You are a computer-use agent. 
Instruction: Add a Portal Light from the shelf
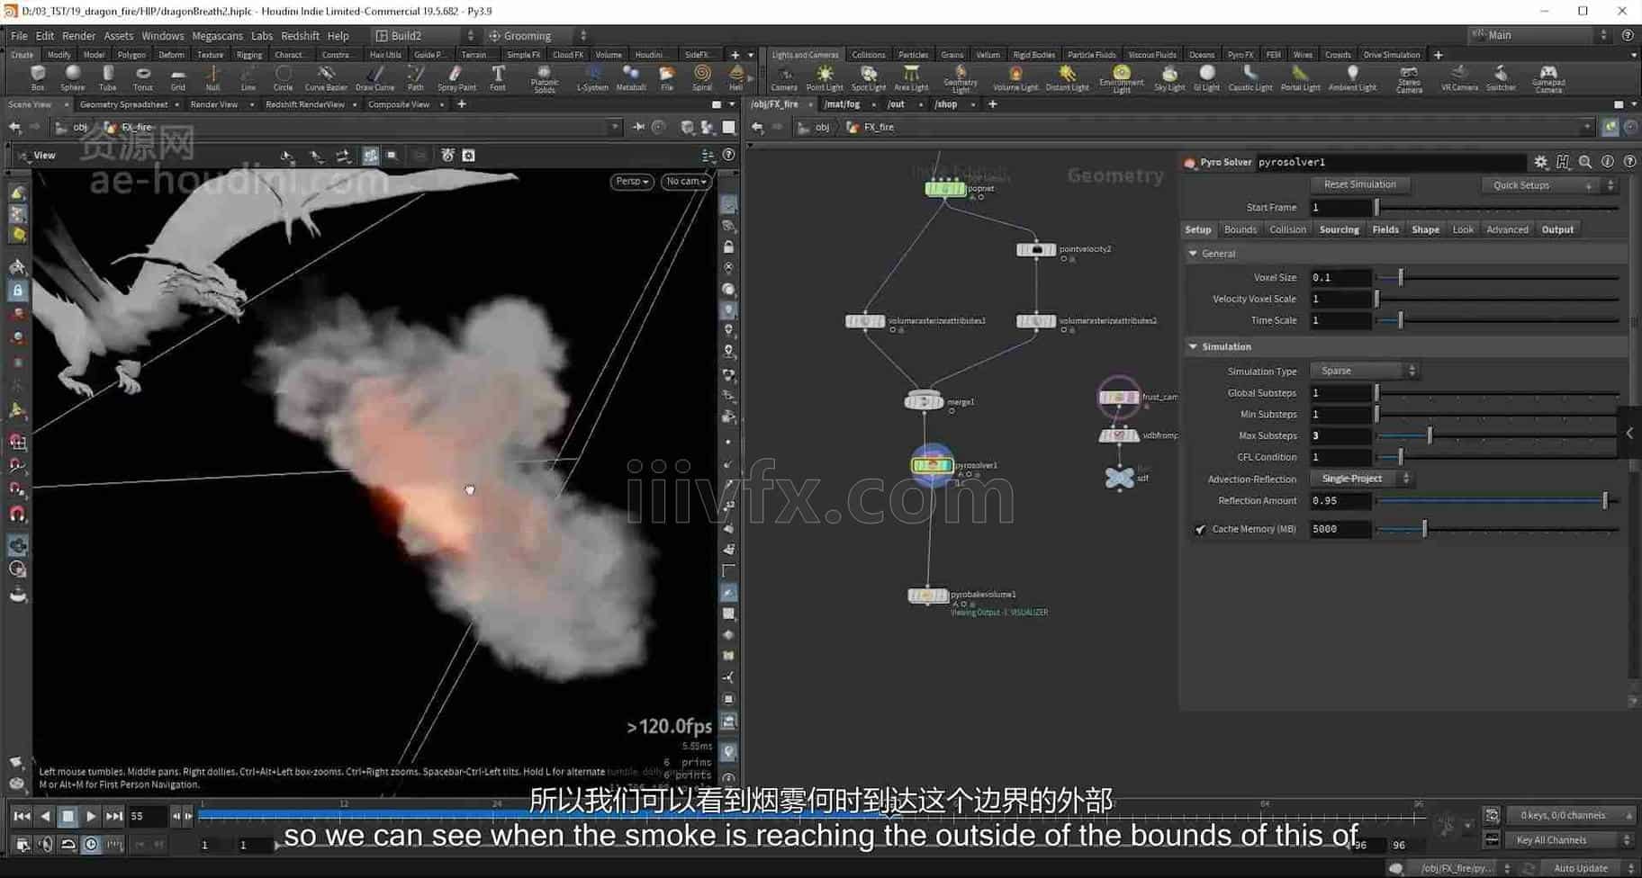point(1300,77)
